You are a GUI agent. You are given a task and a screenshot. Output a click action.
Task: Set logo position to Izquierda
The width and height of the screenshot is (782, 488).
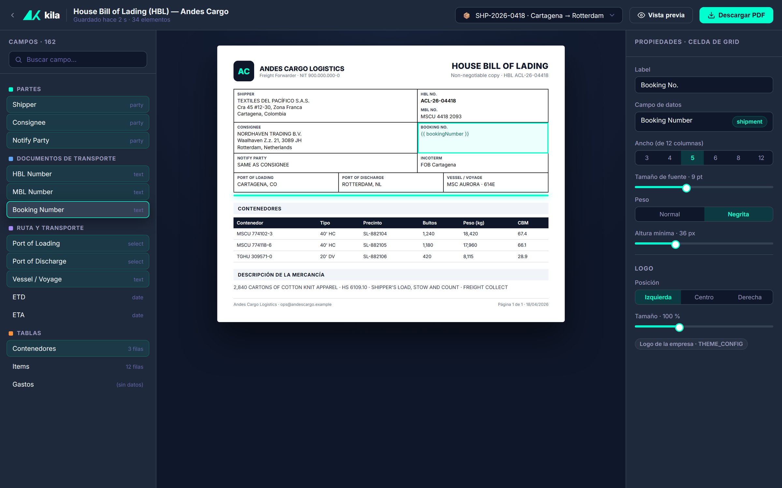pyautogui.click(x=658, y=297)
